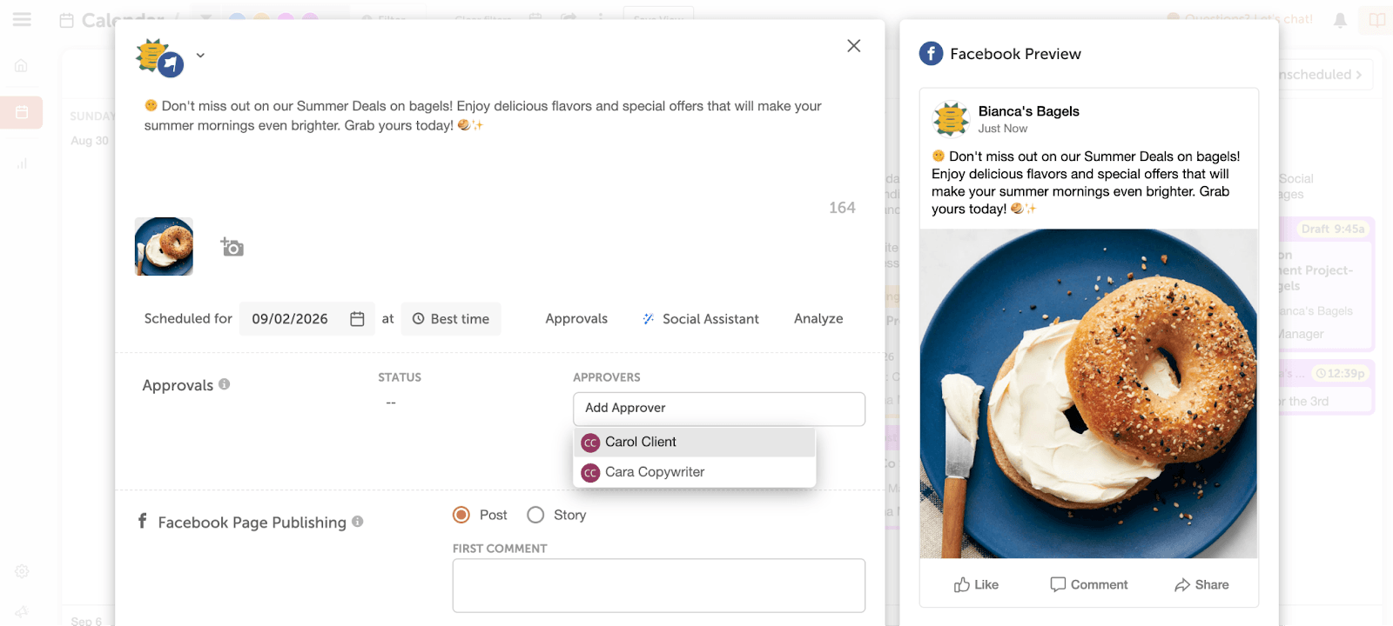Viewport: 1393px width, 626px height.
Task: Switch to the Approvals tab
Action: pyautogui.click(x=576, y=319)
